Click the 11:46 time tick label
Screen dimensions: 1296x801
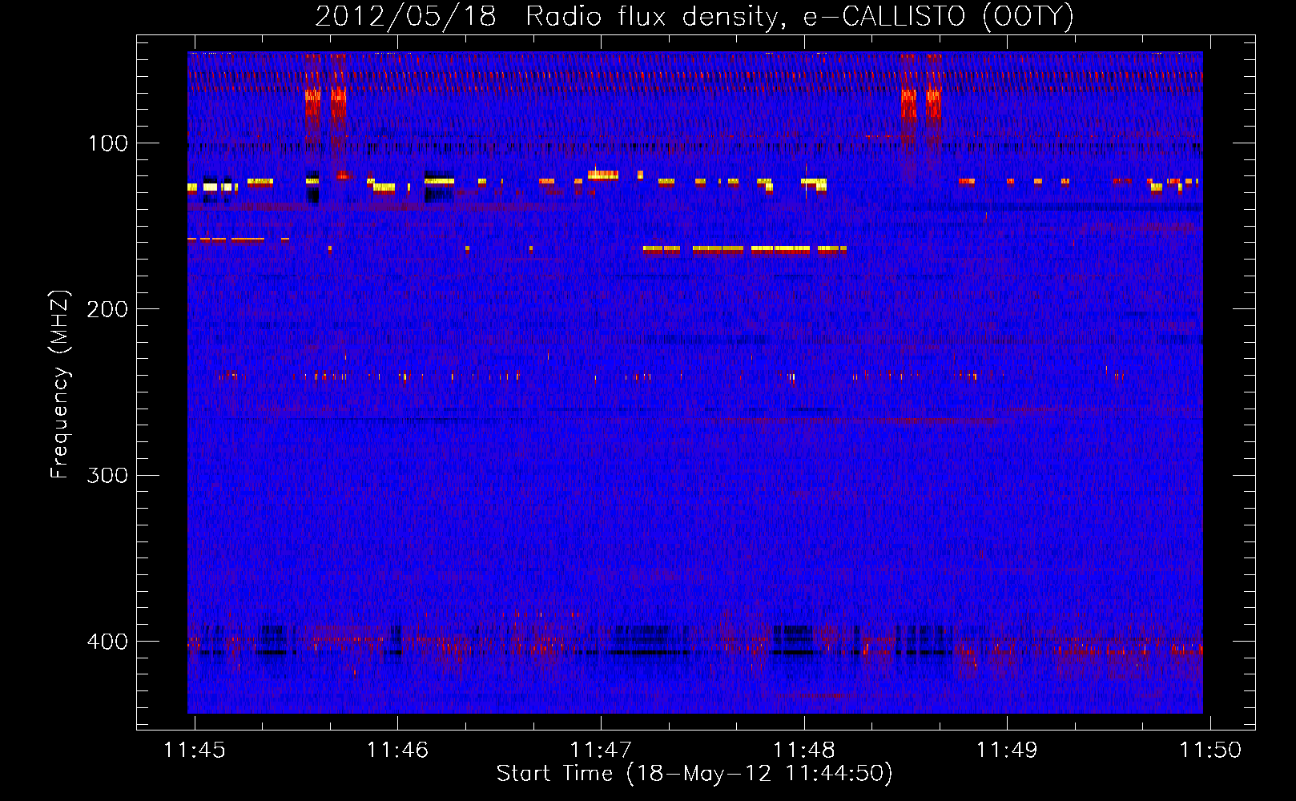pos(397,750)
